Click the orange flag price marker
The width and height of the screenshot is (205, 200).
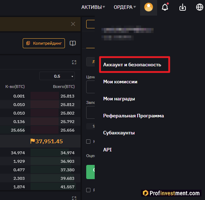tap(33, 141)
